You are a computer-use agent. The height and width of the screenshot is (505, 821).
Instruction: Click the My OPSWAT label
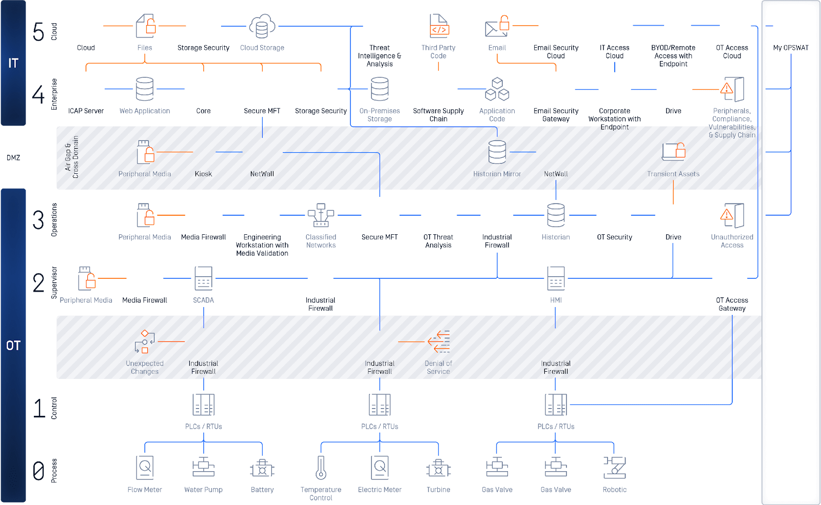791,48
